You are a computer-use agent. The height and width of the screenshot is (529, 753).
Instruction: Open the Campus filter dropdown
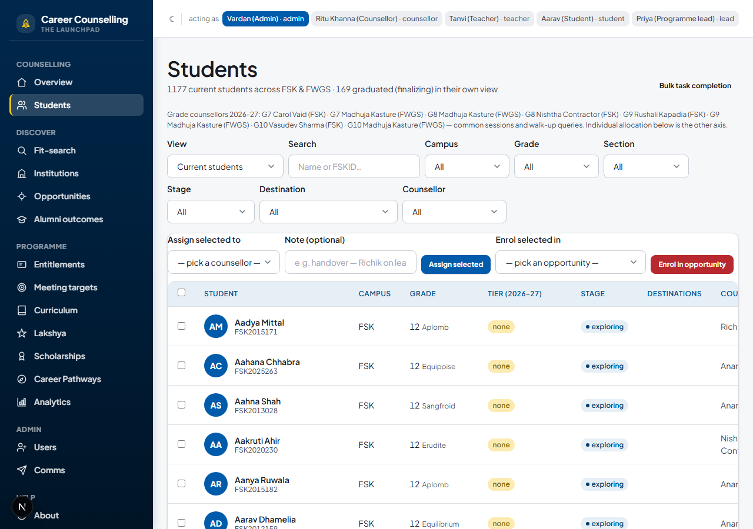[467, 166]
